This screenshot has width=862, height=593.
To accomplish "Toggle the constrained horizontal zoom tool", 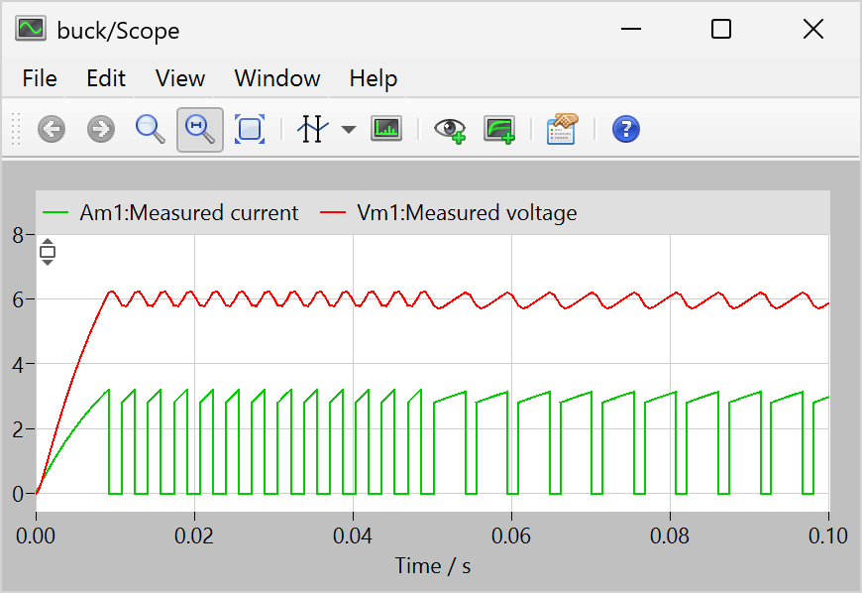I will tap(200, 129).
